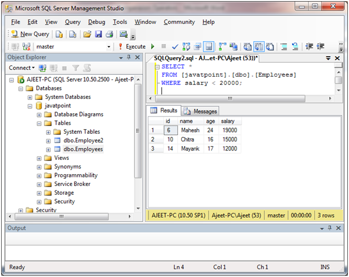Open the File menu
Viewport: 349px width, 277px height.
[x=16, y=22]
